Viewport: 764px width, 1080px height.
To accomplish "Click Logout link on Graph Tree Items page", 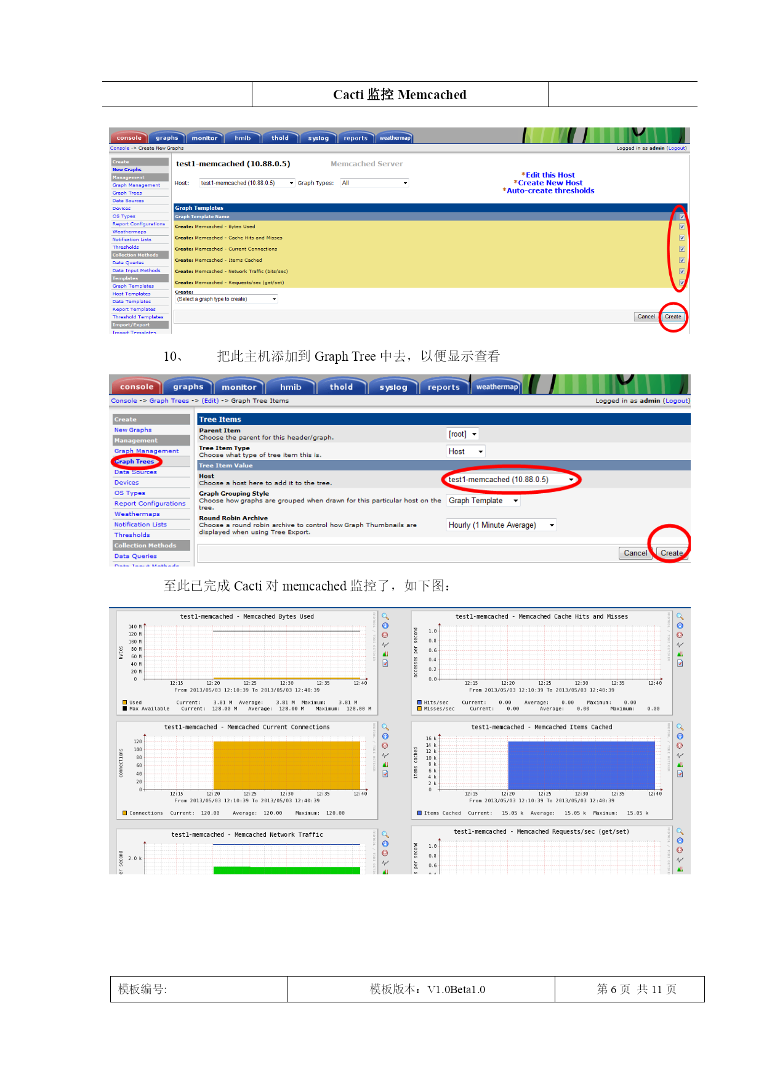I will [x=677, y=400].
